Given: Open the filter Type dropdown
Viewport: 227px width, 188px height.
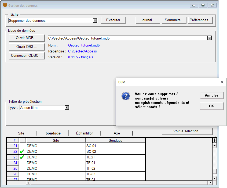Looking at the screenshot, I should point(67,108).
